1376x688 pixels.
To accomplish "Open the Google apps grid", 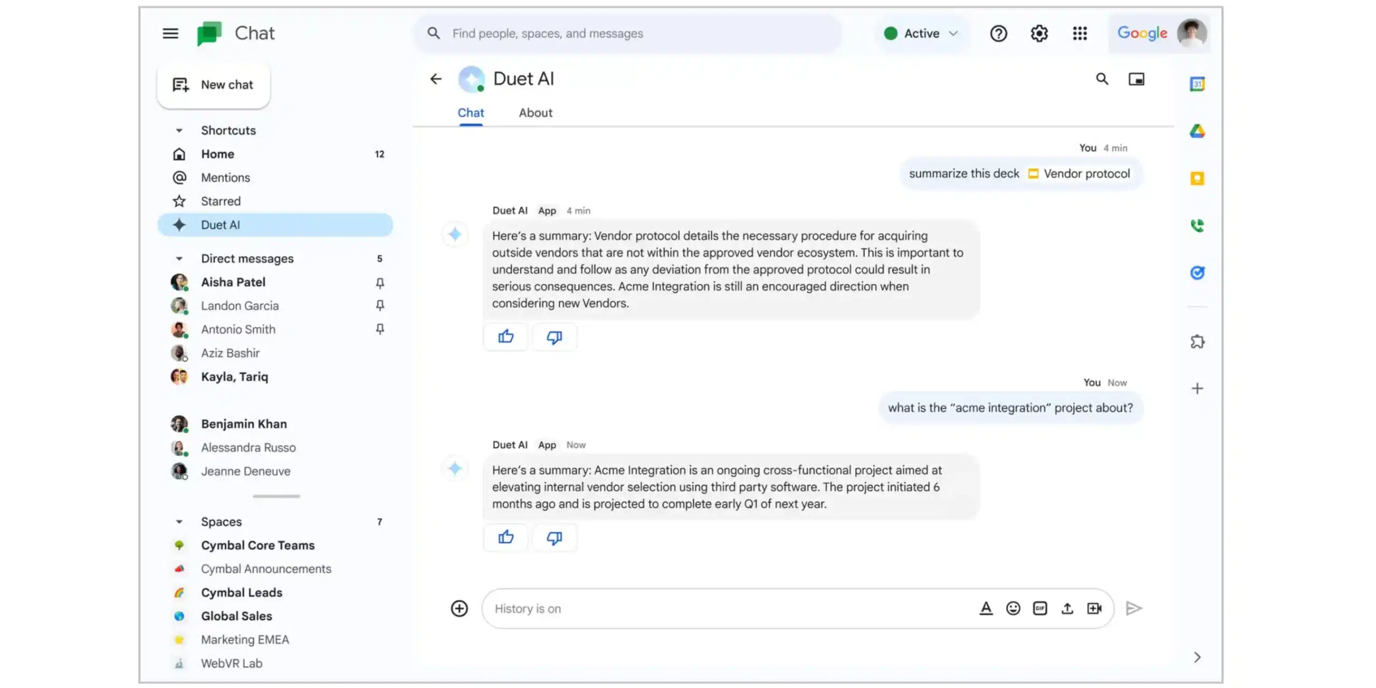I will click(x=1079, y=33).
